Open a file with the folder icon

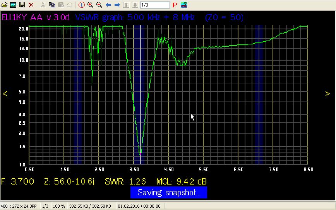click(x=5, y=5)
